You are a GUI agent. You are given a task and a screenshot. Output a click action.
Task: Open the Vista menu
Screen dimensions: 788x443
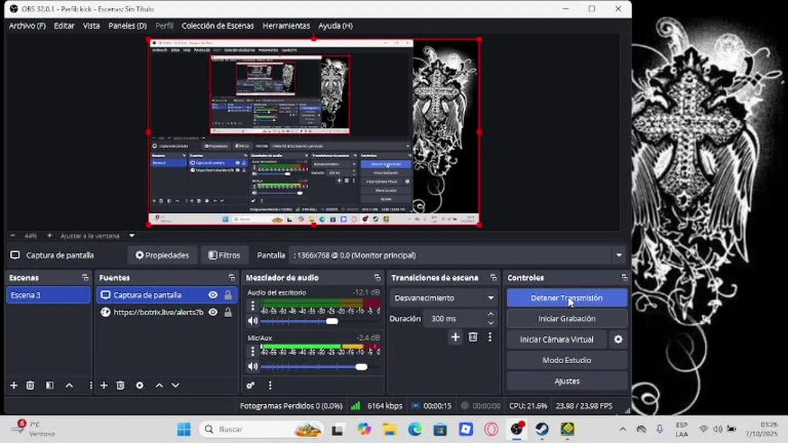click(x=91, y=26)
